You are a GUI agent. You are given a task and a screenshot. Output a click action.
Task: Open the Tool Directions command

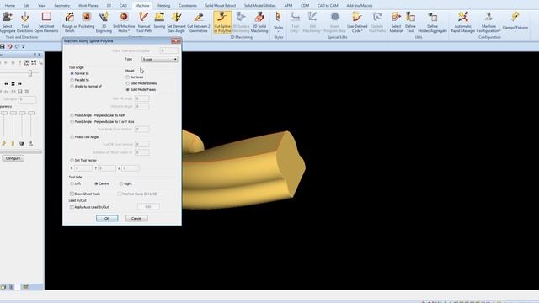click(x=24, y=22)
